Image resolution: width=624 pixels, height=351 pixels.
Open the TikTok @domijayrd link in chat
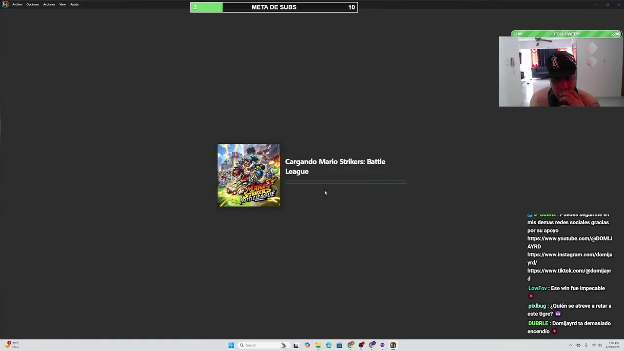click(x=569, y=274)
